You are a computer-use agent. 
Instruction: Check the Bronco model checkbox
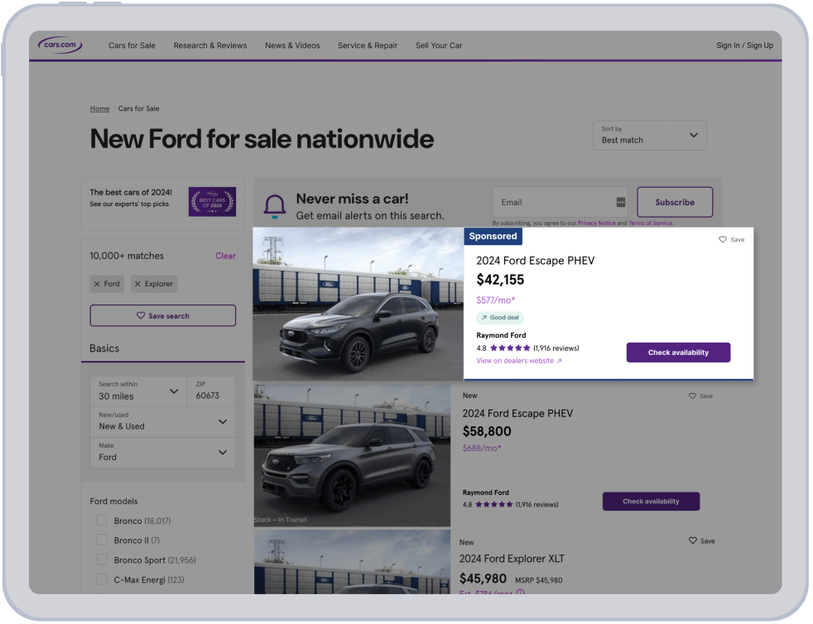pos(102,521)
